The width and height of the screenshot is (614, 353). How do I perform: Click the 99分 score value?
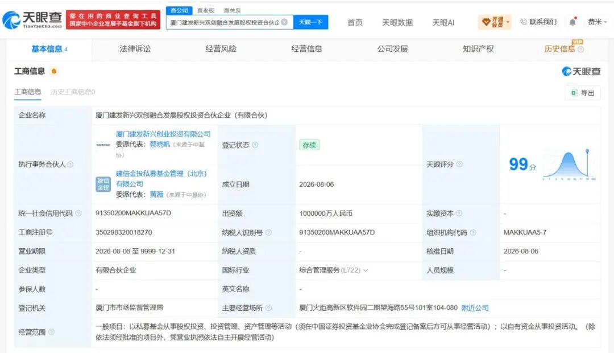click(522, 165)
